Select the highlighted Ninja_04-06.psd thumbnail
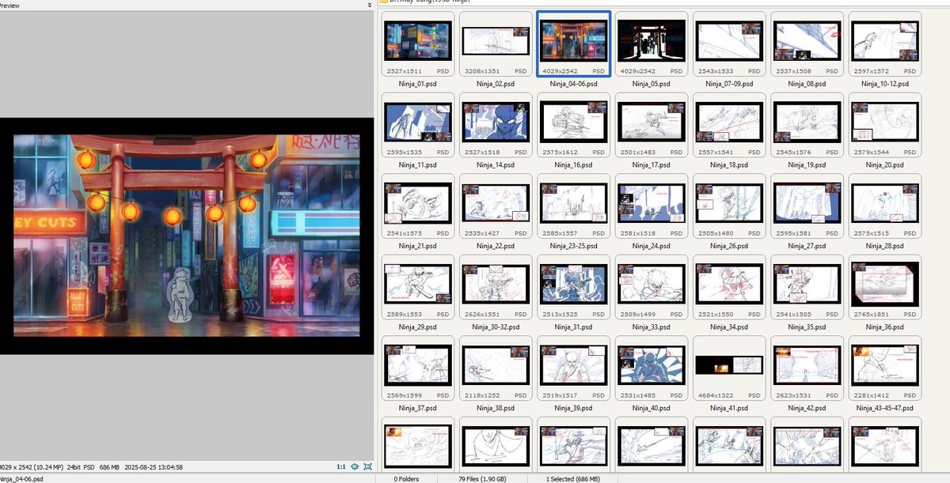The height and width of the screenshot is (483, 950). coord(573,43)
